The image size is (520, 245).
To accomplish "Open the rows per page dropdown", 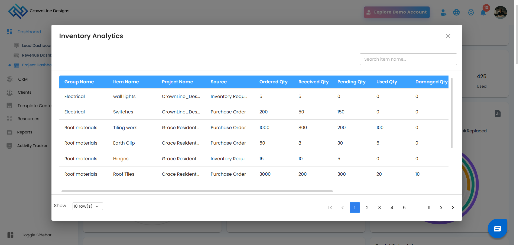I will [x=88, y=206].
